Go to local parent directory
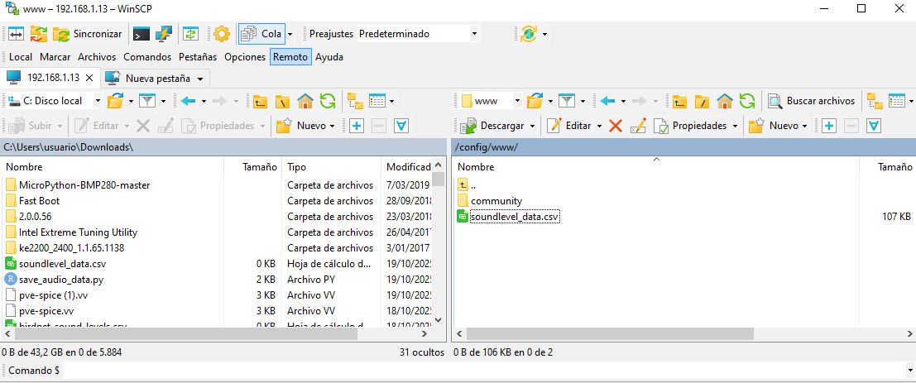The height and width of the screenshot is (383, 916). tap(260, 101)
